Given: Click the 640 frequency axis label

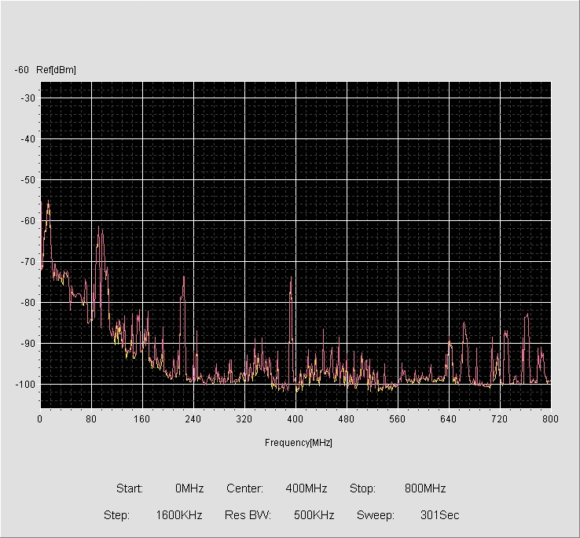Looking at the screenshot, I should point(448,419).
